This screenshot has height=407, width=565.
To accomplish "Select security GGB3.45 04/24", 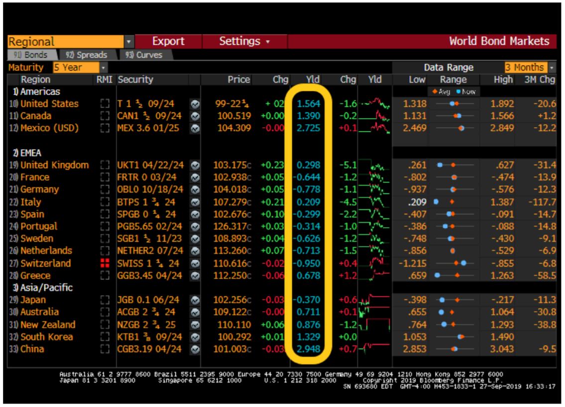I will click(149, 276).
